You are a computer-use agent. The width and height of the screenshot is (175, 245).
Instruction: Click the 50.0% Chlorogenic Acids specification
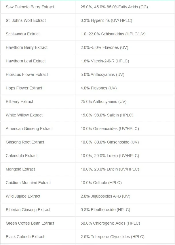click(x=110, y=223)
